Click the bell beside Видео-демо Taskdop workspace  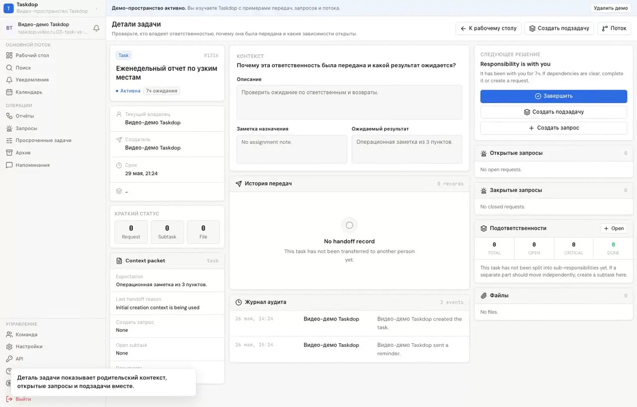coord(97,28)
